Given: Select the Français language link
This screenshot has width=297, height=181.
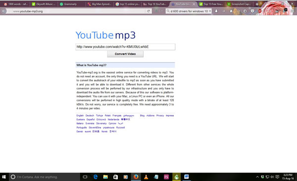Looking at the screenshot, I should coord(117,116).
